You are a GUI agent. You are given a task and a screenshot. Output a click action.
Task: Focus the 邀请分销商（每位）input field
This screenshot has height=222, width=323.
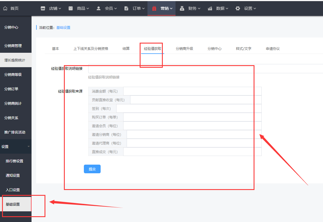tap(194, 135)
